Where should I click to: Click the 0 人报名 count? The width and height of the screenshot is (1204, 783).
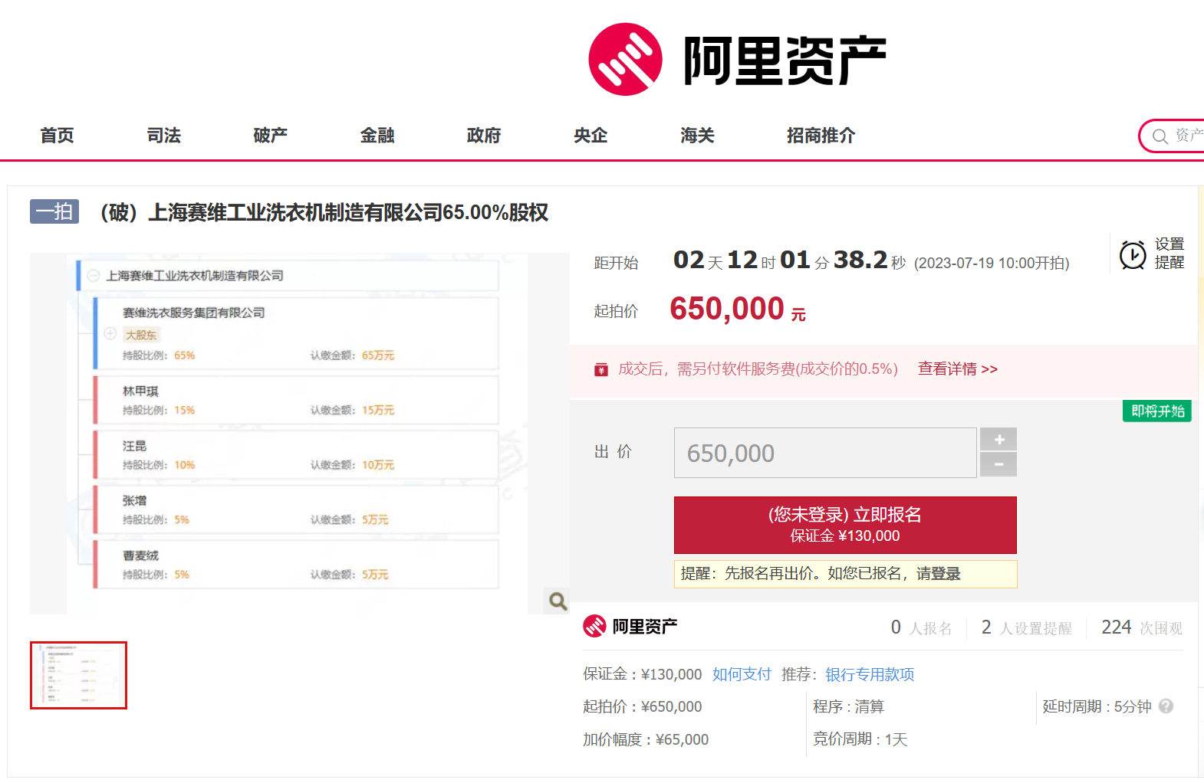921,627
